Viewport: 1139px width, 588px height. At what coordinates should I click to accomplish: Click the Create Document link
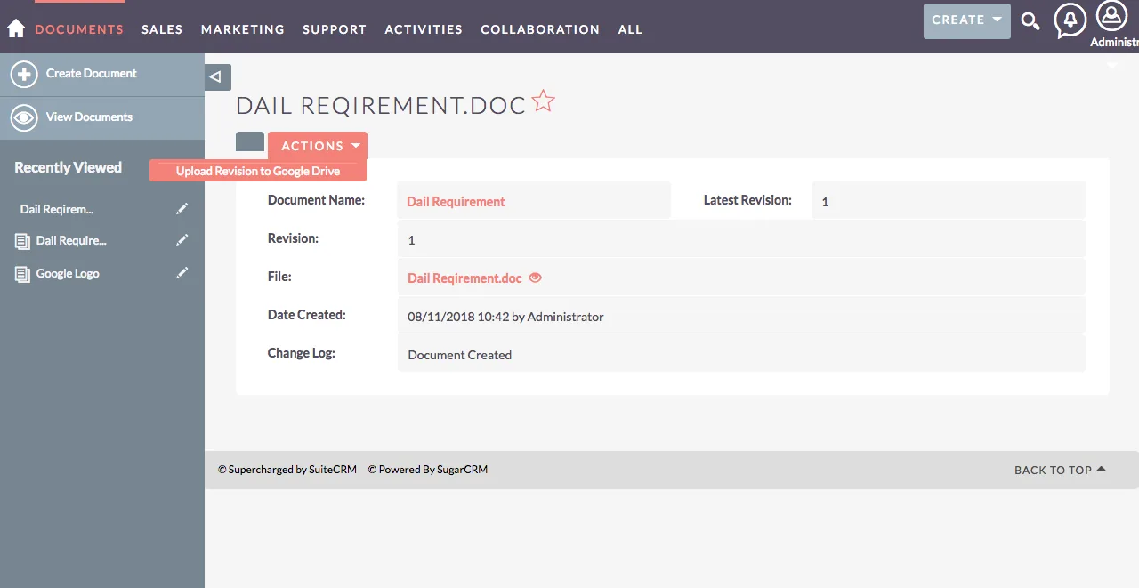(92, 74)
